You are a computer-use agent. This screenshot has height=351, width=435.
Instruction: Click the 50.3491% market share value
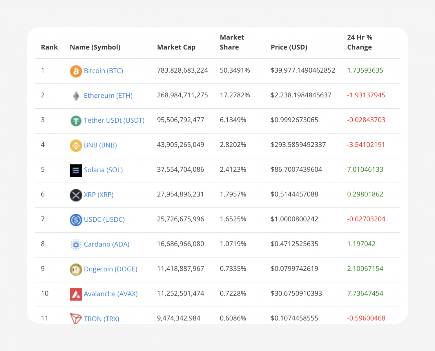tap(235, 70)
